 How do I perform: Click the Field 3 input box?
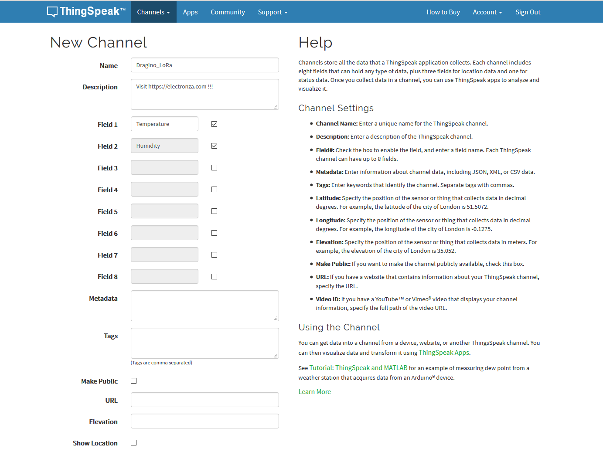click(164, 167)
